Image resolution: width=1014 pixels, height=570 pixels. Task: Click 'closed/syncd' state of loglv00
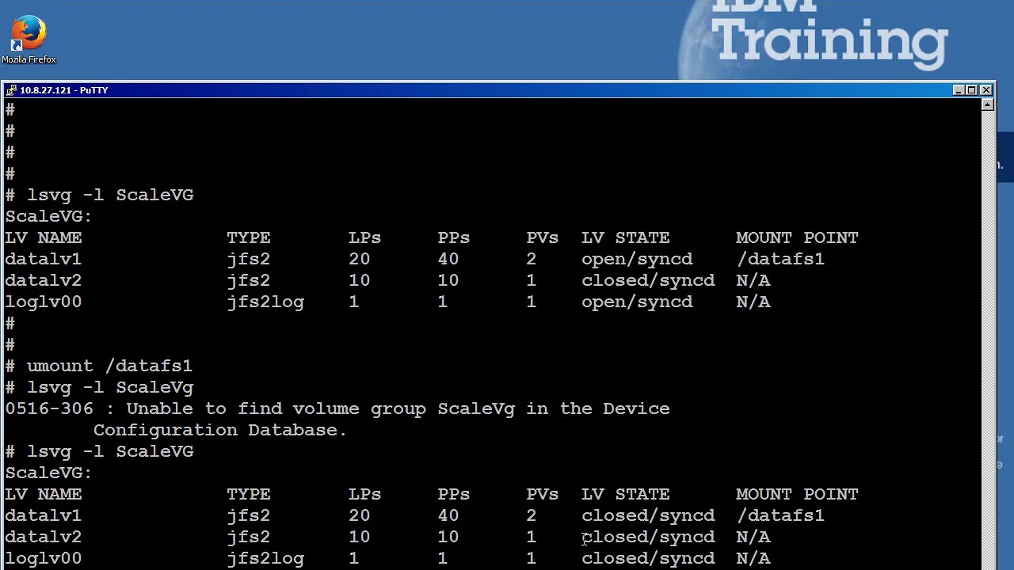(648, 558)
